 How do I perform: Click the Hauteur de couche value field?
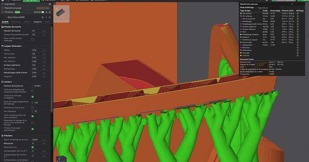click(x=39, y=31)
